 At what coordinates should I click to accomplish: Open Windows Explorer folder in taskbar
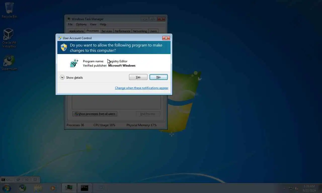[38, 188]
